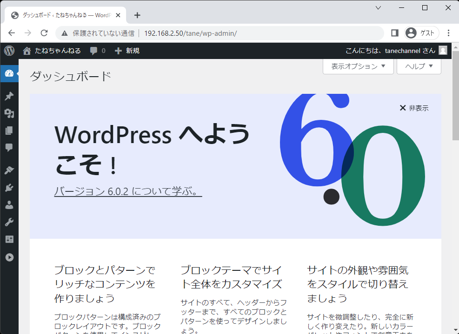Image resolution: width=459 pixels, height=334 pixels.
Task: Open a new browser tab
Action: [137, 15]
